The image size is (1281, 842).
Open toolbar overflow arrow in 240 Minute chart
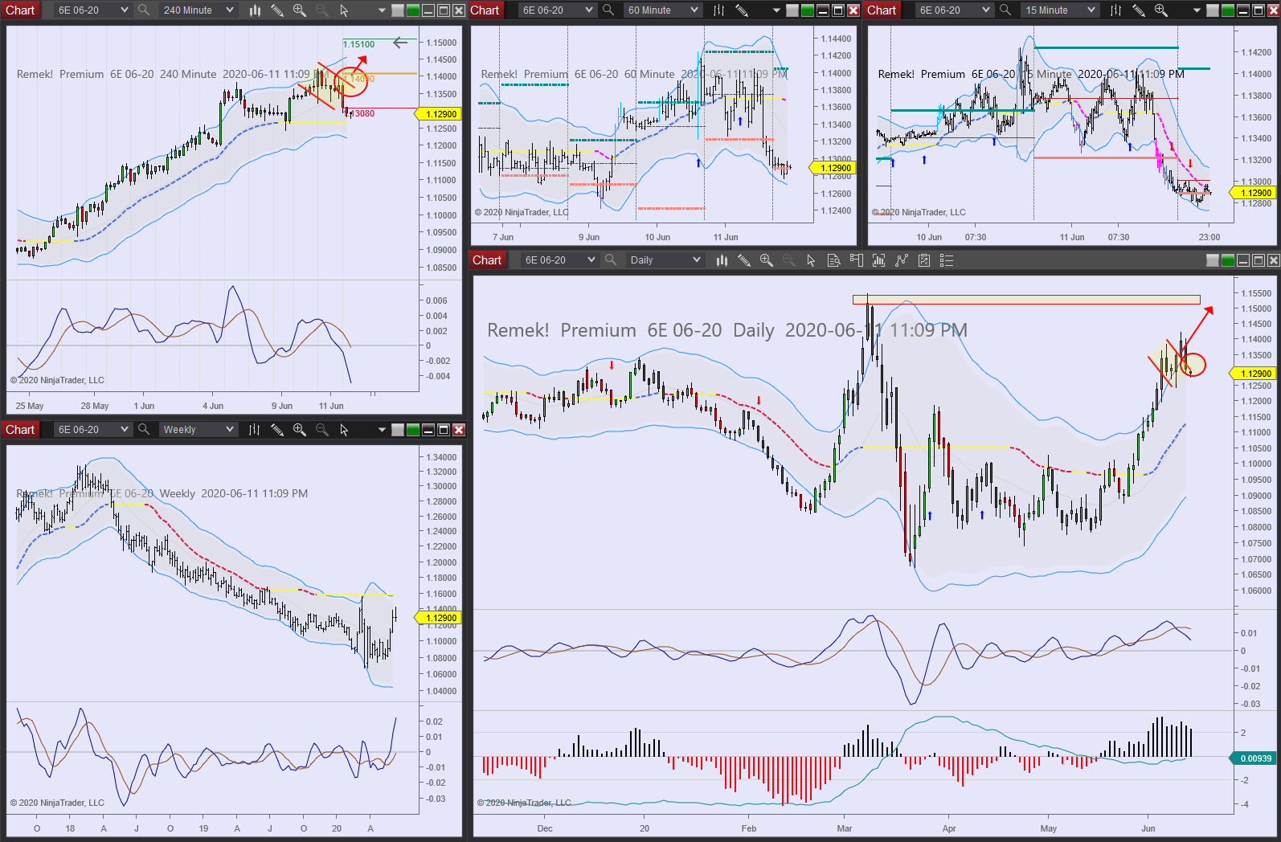point(382,10)
